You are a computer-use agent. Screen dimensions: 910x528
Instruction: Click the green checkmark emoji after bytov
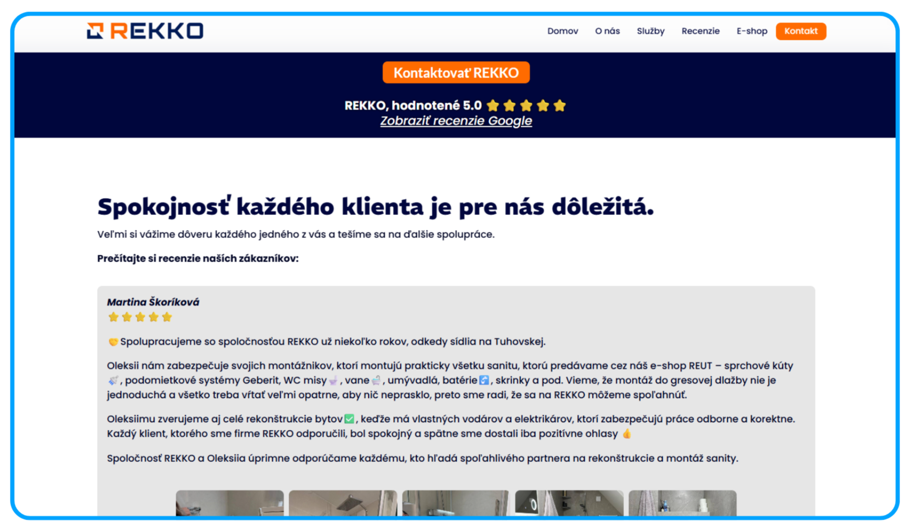click(x=350, y=419)
